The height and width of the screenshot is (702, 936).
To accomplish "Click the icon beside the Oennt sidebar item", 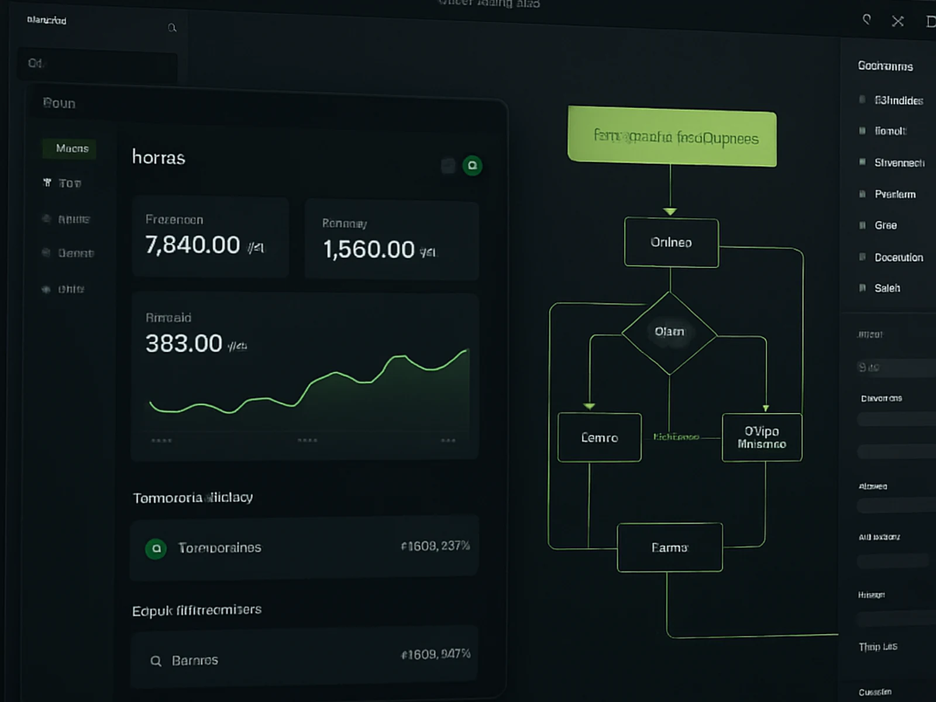I will pyautogui.click(x=46, y=253).
